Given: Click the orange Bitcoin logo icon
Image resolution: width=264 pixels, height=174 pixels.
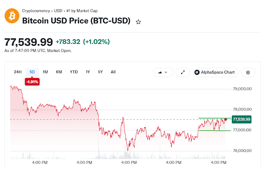Looking at the screenshot, I should 12,16.
